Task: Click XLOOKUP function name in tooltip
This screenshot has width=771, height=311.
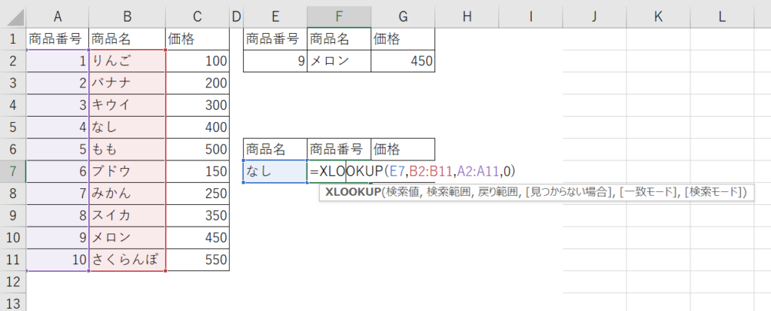Action: tap(352, 193)
